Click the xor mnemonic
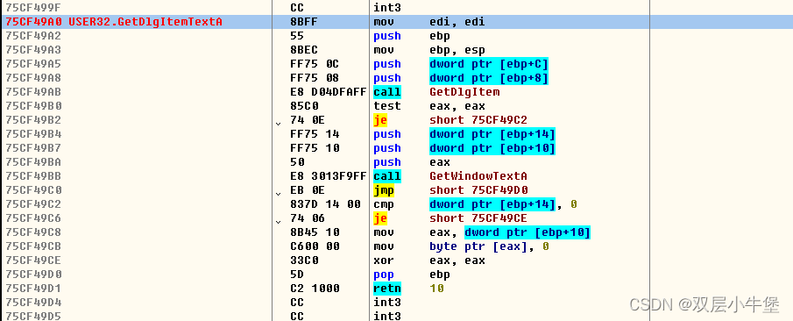Image resolution: width=793 pixels, height=321 pixels. coord(383,260)
